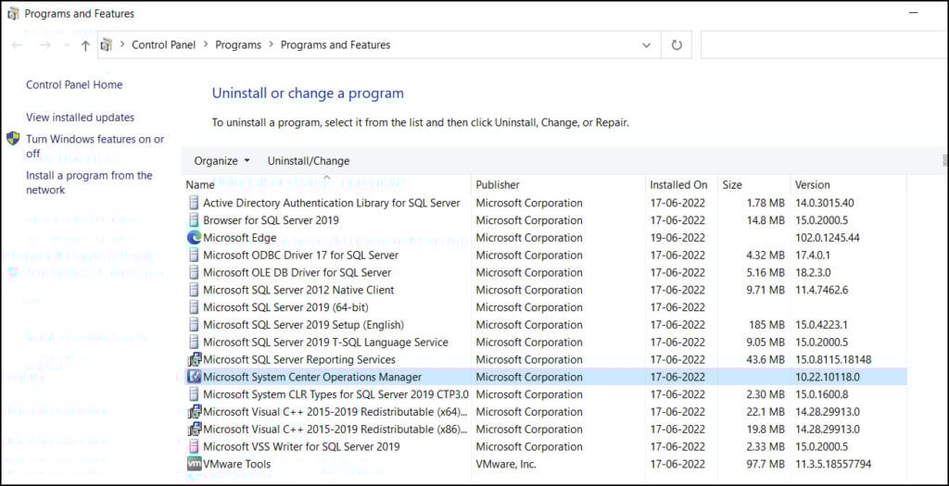Open the Organize dropdown menu
The width and height of the screenshot is (949, 486).
(221, 161)
